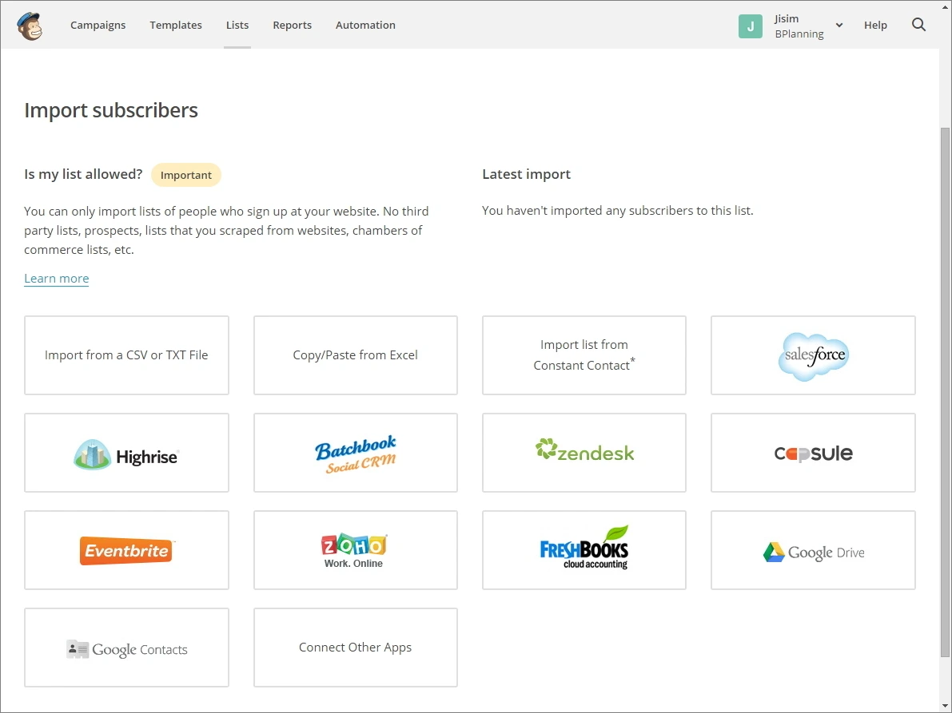952x713 pixels.
Task: Click the Latest import heading
Action: click(527, 175)
